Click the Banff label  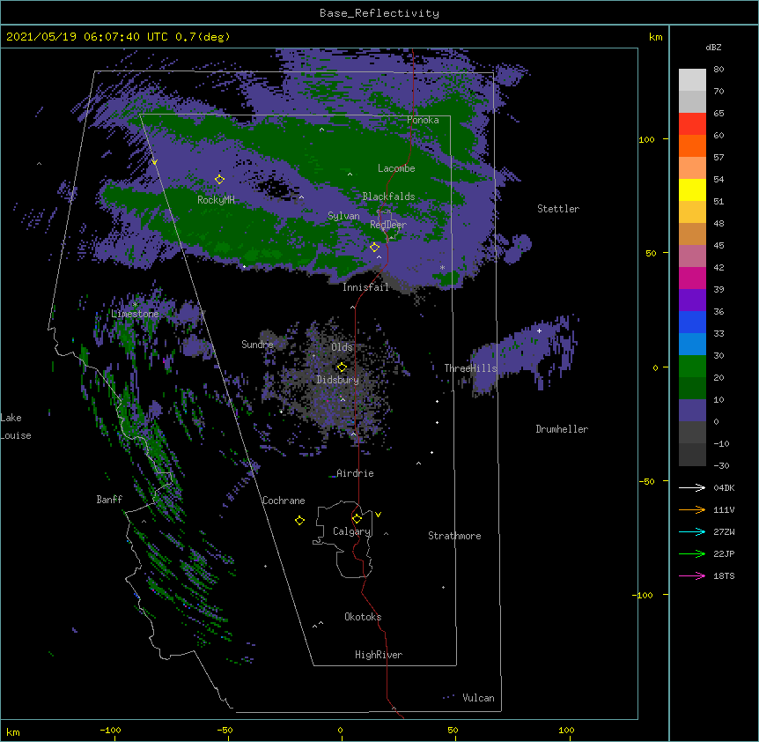[109, 500]
